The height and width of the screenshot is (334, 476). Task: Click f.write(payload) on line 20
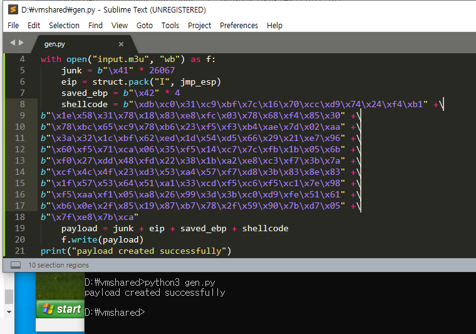point(102,240)
